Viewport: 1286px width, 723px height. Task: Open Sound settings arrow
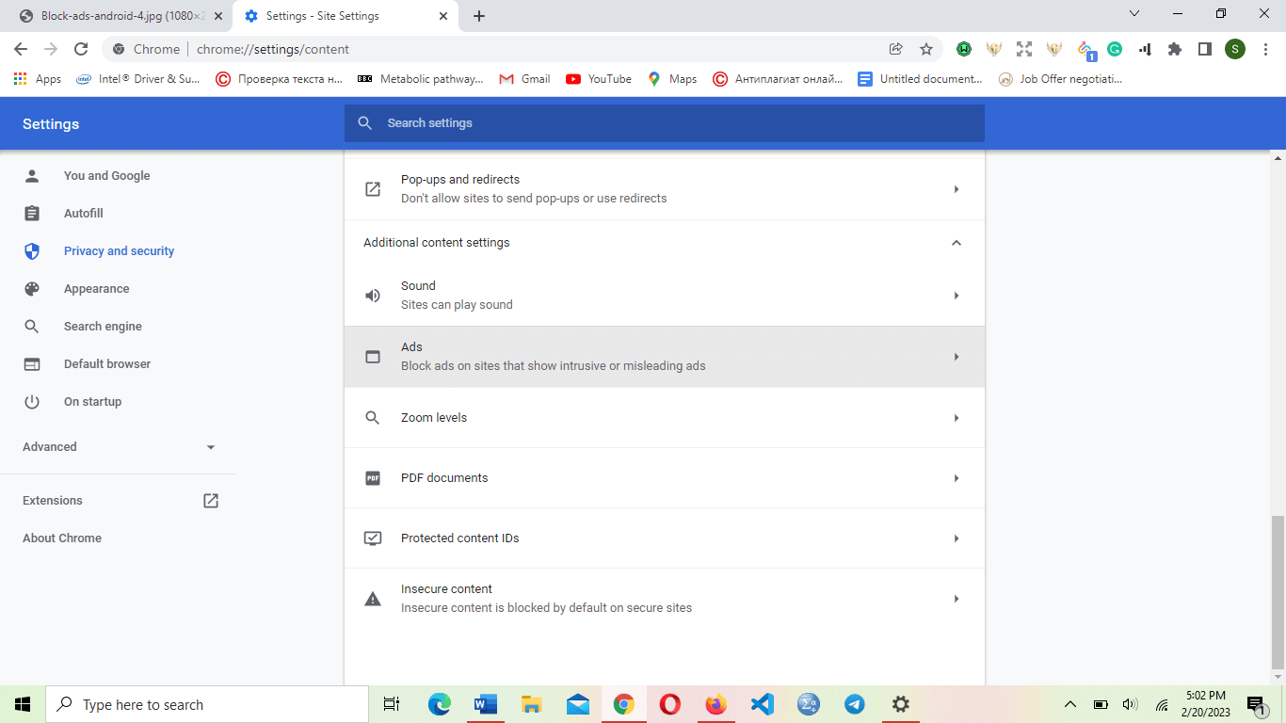pos(956,296)
